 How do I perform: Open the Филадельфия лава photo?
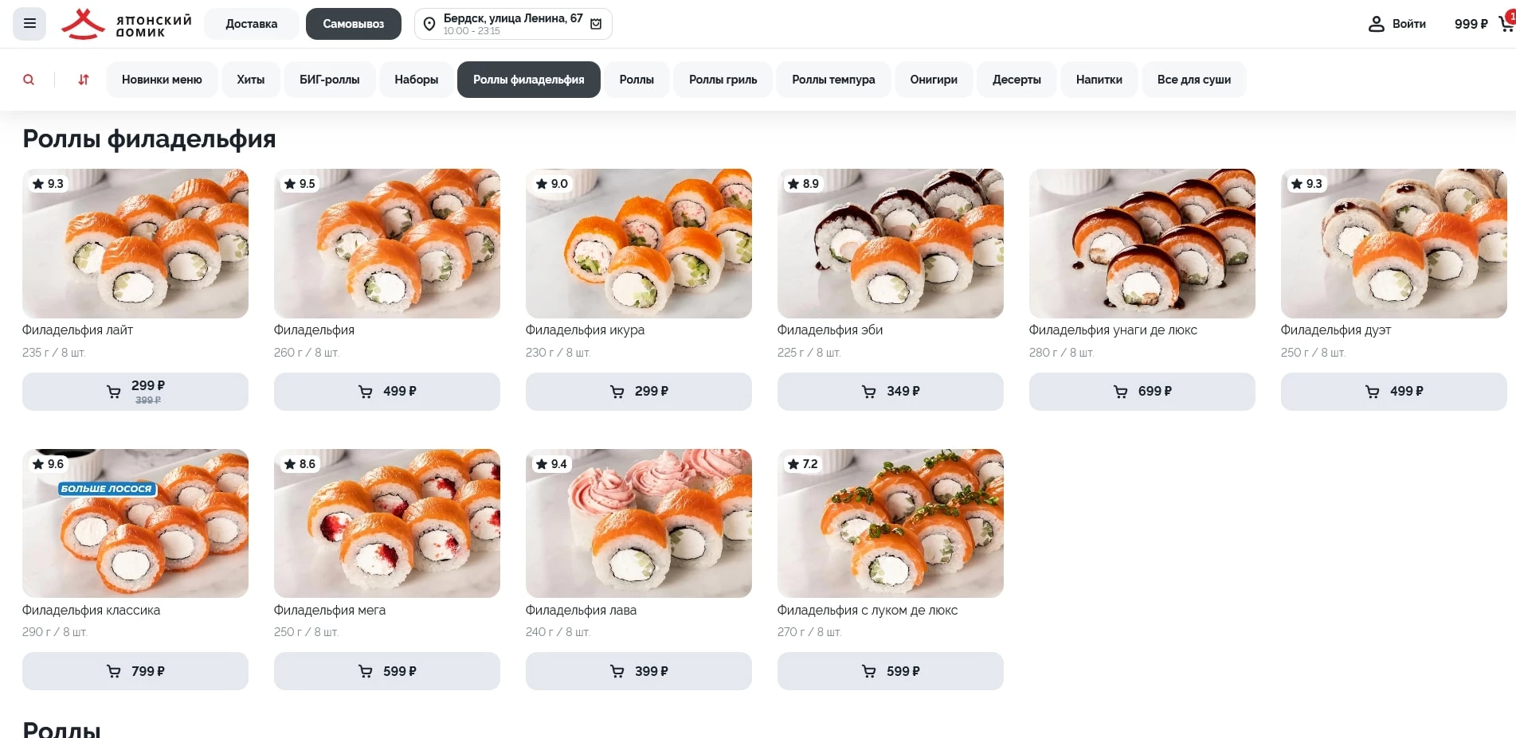[638, 523]
